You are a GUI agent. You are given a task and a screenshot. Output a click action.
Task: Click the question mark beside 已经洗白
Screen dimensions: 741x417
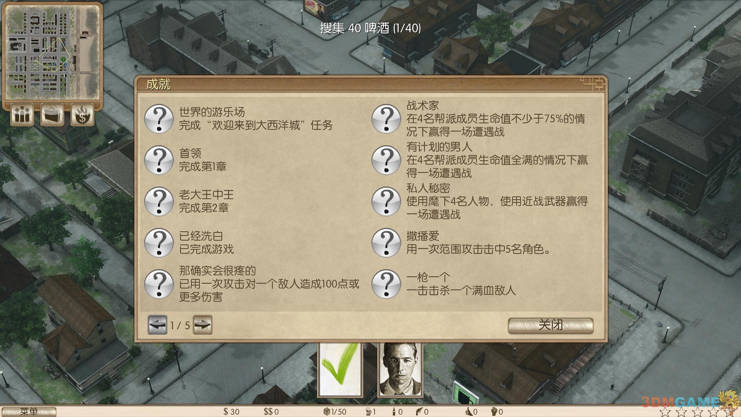[x=159, y=242]
